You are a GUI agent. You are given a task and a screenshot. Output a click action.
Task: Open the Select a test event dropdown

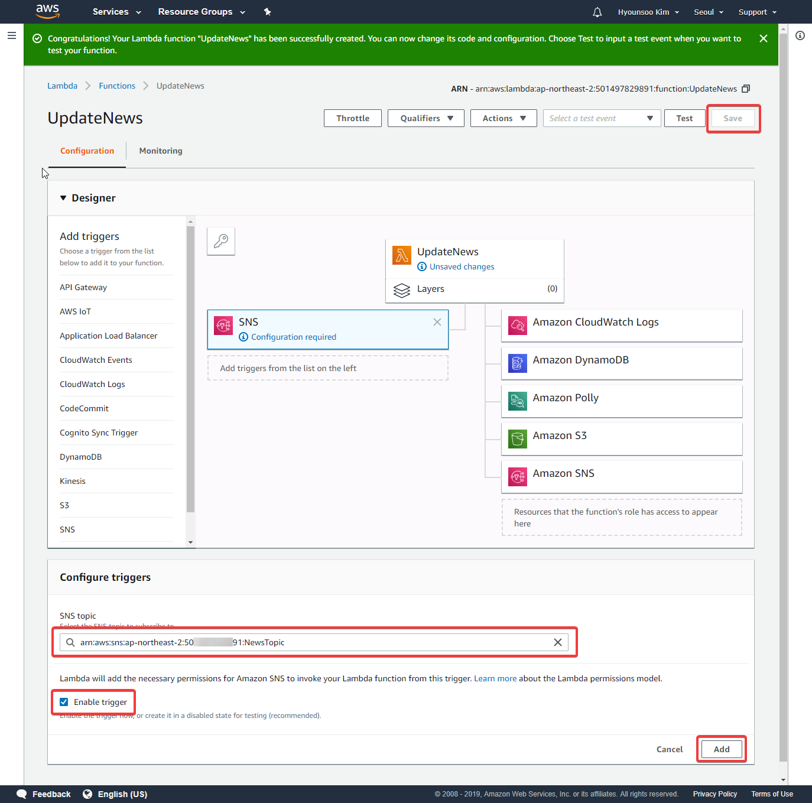click(x=602, y=118)
